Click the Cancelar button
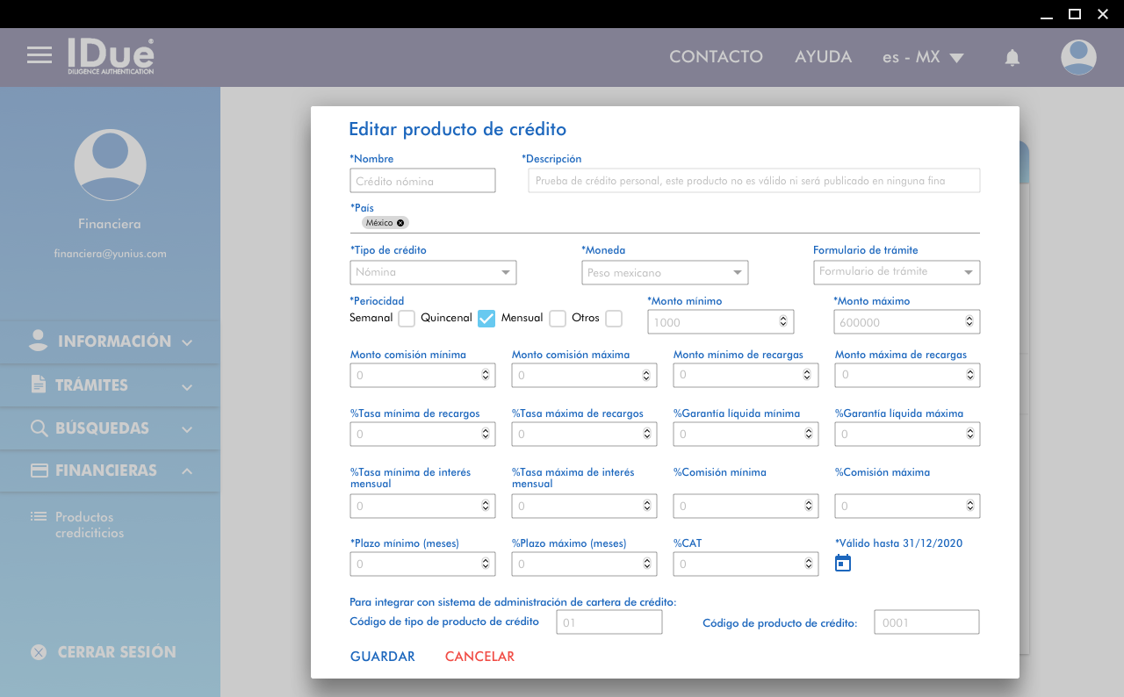1124x697 pixels. pyautogui.click(x=479, y=657)
